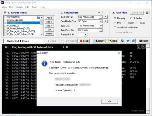152x116 pixels.
Task: Select the Ping radio button in Task Plan
Action: click(x=115, y=23)
